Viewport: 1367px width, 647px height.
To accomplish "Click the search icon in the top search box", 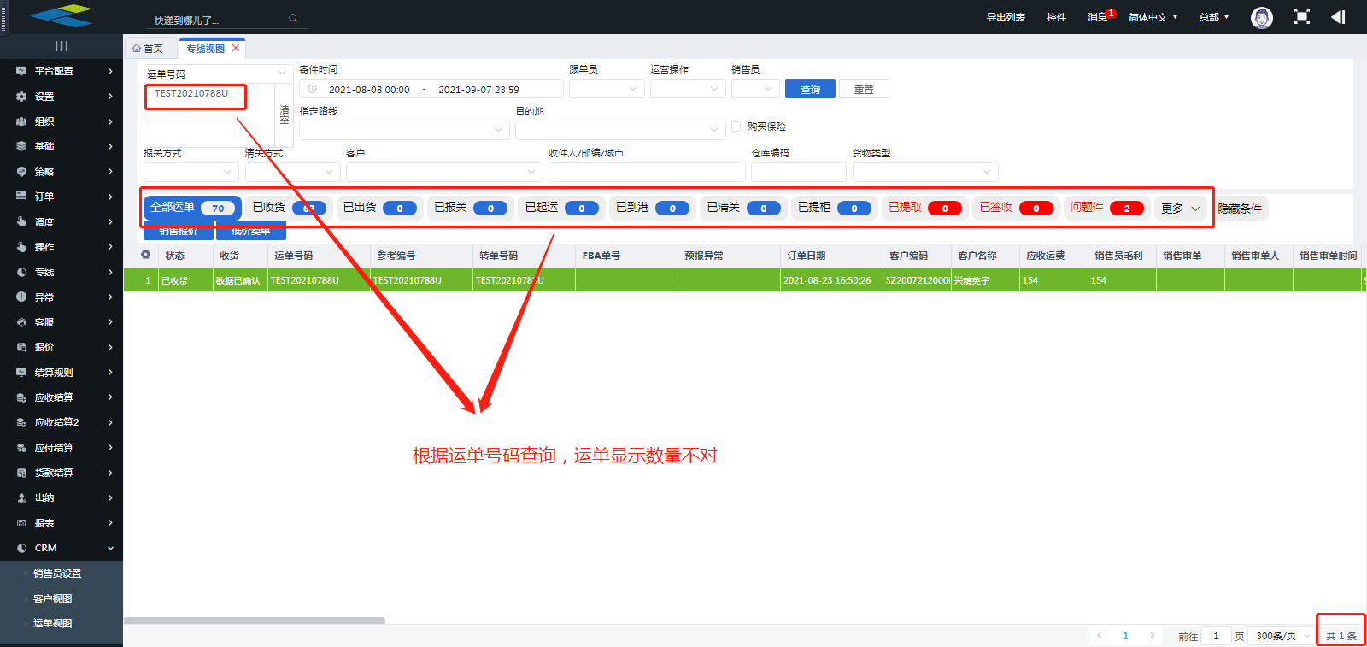I will (x=293, y=19).
